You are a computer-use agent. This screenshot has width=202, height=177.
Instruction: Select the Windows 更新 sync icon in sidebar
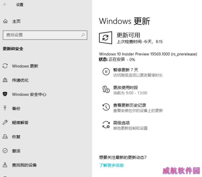click(x=5, y=66)
